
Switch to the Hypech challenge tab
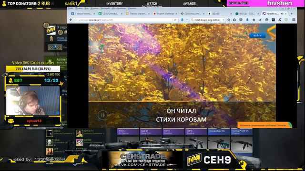coord(165,14)
